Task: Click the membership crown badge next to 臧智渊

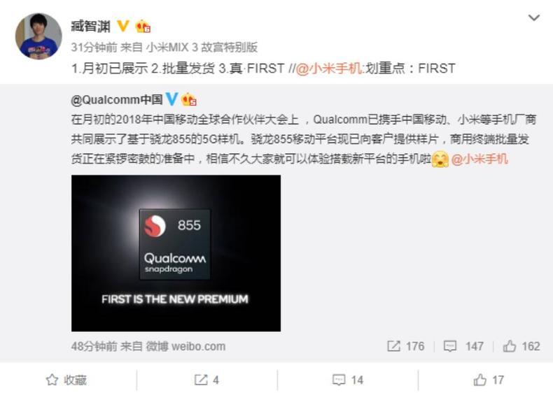Action: coord(143,27)
